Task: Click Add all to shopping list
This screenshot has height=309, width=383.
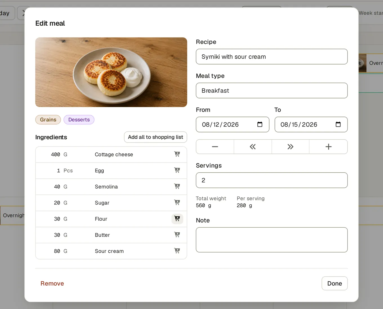Action: [x=155, y=137]
